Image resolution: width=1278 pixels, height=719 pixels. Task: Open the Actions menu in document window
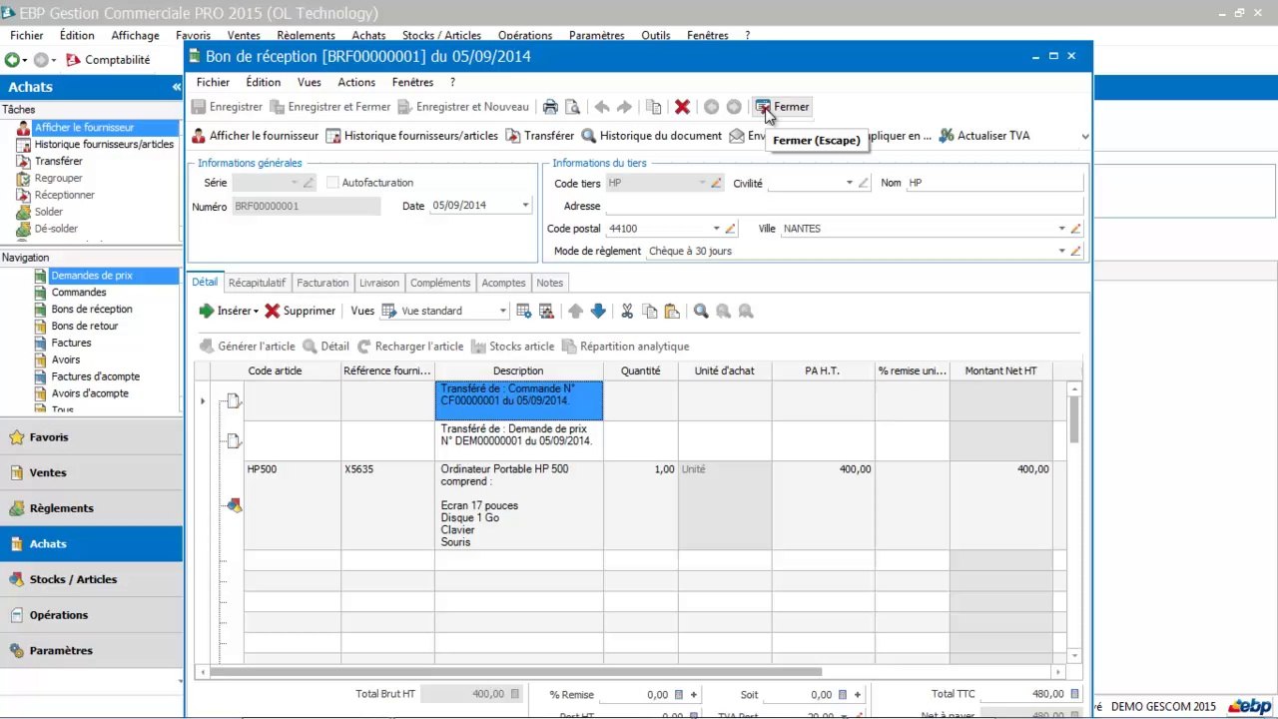(x=356, y=82)
